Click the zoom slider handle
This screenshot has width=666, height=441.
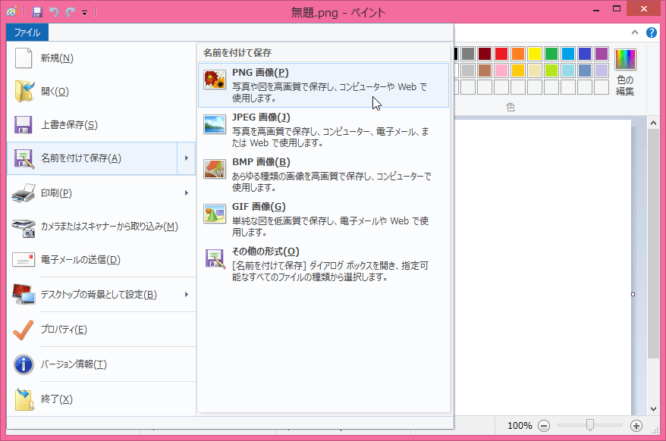coord(589,425)
